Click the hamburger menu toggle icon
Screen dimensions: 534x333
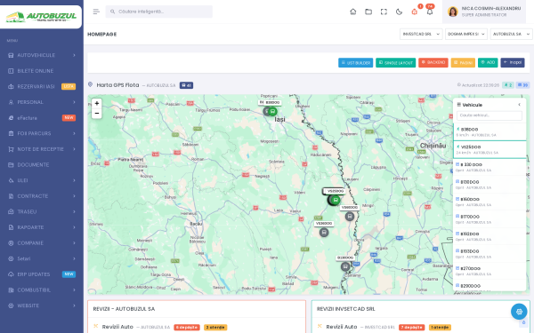pyautogui.click(x=96, y=12)
